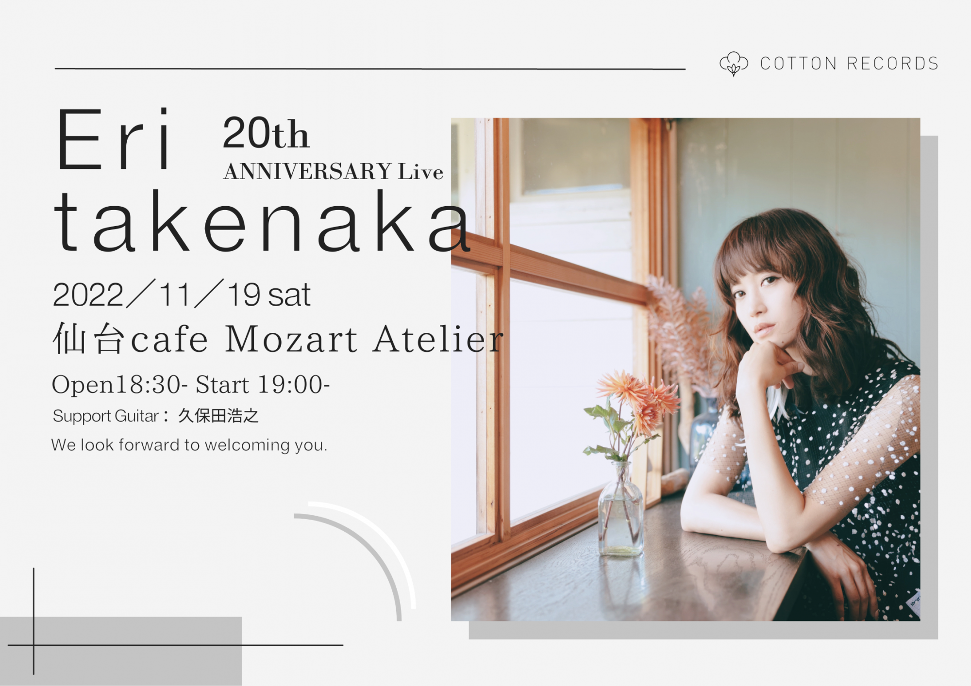The width and height of the screenshot is (971, 686).
Task: Click the '20th' anniversary number
Action: [266, 133]
